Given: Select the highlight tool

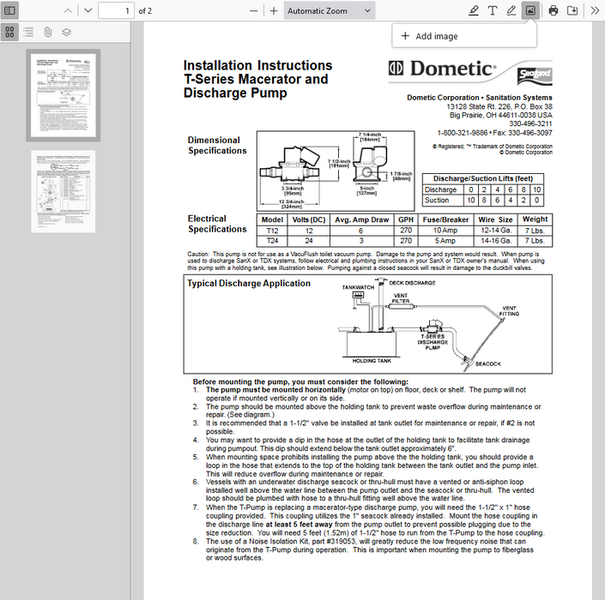Looking at the screenshot, I should click(x=474, y=10).
